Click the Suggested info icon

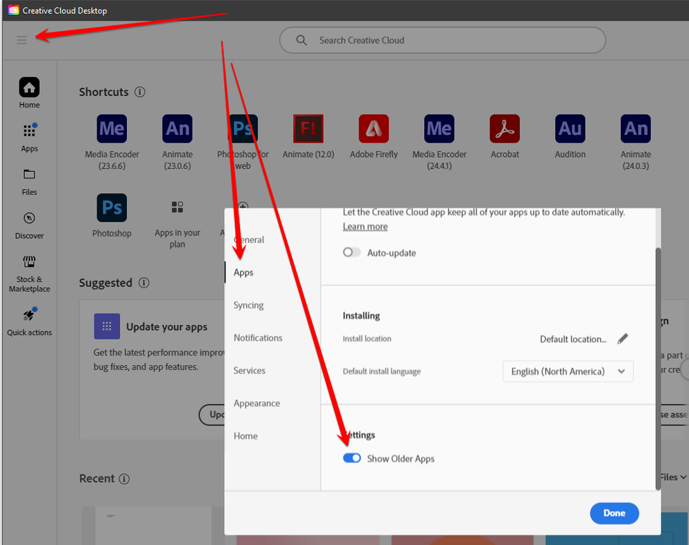coord(143,282)
